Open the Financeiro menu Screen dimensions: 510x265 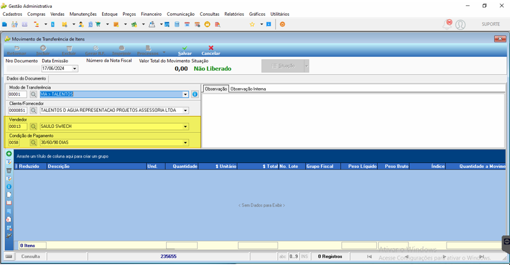151,14
